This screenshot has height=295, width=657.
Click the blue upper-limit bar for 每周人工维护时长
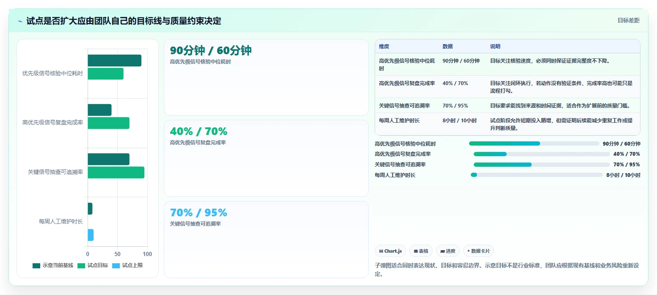(x=91, y=235)
